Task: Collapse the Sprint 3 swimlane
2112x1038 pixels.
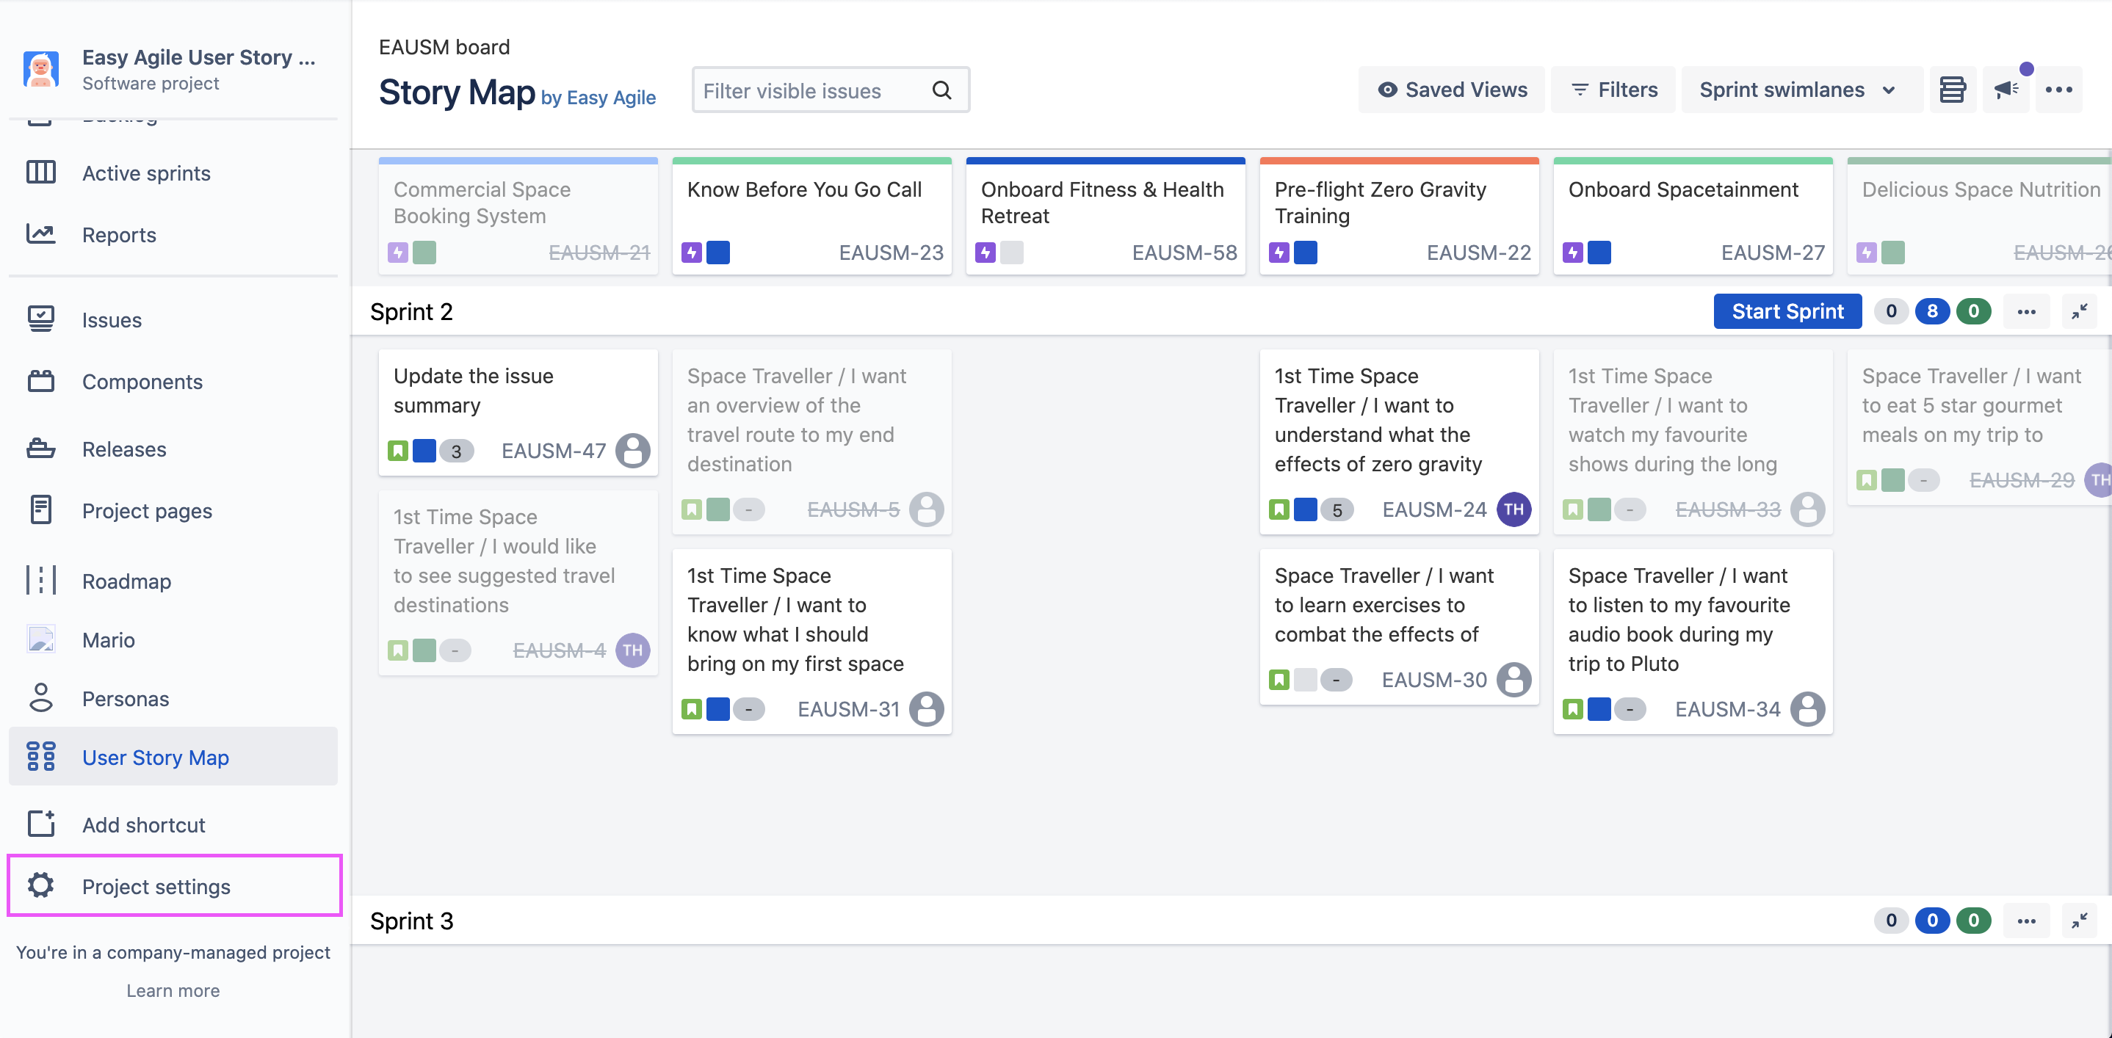Action: tap(2079, 921)
